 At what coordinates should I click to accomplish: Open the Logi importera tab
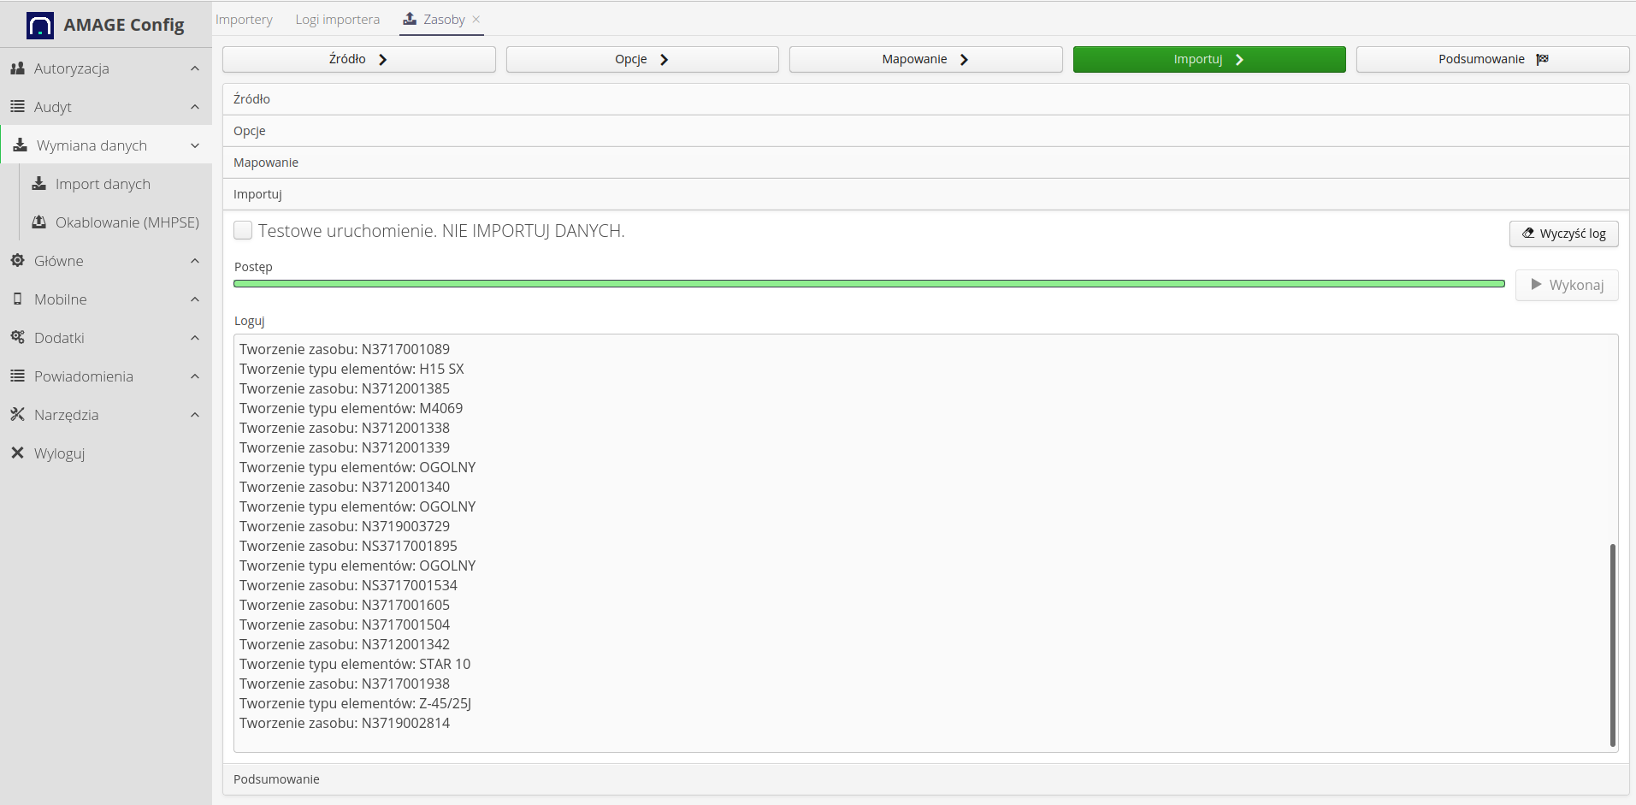(337, 20)
